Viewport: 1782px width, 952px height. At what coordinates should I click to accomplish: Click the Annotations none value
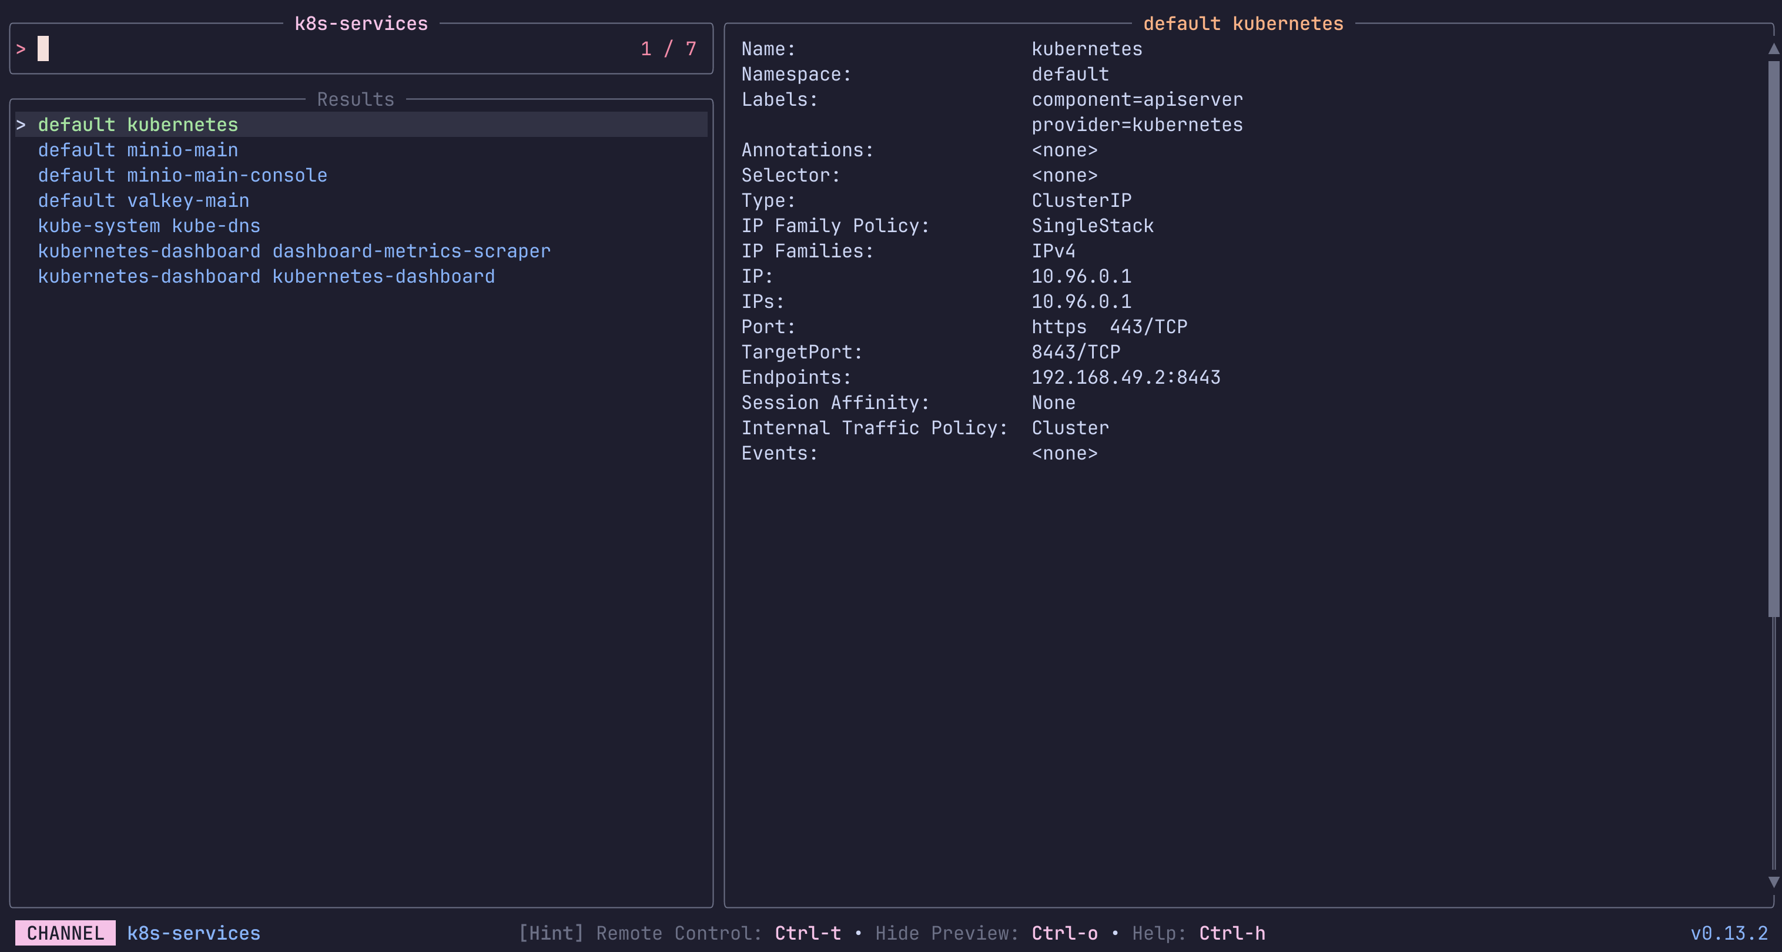1064,150
